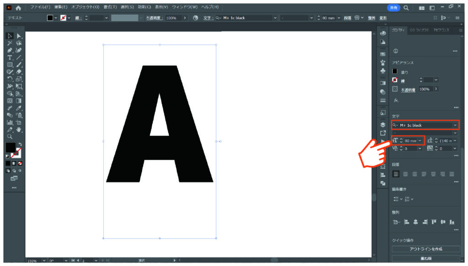Open the bullet list options dropdown
Screen dimensions: 468x266
pyautogui.click(x=401, y=199)
